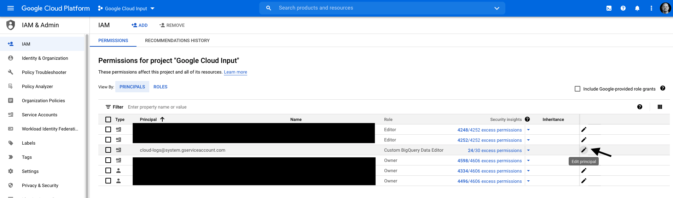Select checkbox for the 4334/4606 Owner row
Image resolution: width=673 pixels, height=198 pixels.
click(108, 170)
